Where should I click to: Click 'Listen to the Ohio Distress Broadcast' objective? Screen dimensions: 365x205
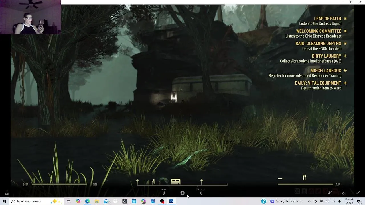(313, 36)
